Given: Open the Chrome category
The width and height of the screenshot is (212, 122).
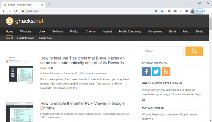Looking at the screenshot, I should pos(91,31).
